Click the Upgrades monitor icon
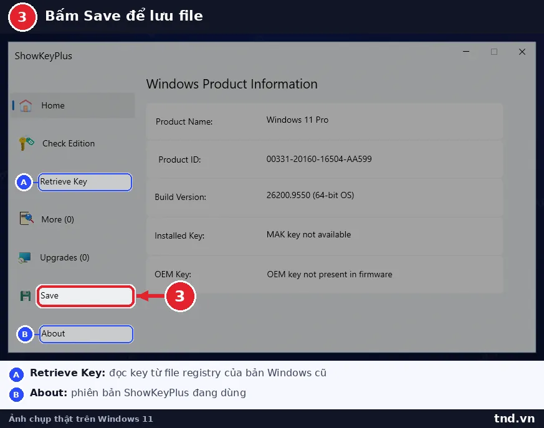Image resolution: width=544 pixels, height=428 pixels. pyautogui.click(x=25, y=257)
